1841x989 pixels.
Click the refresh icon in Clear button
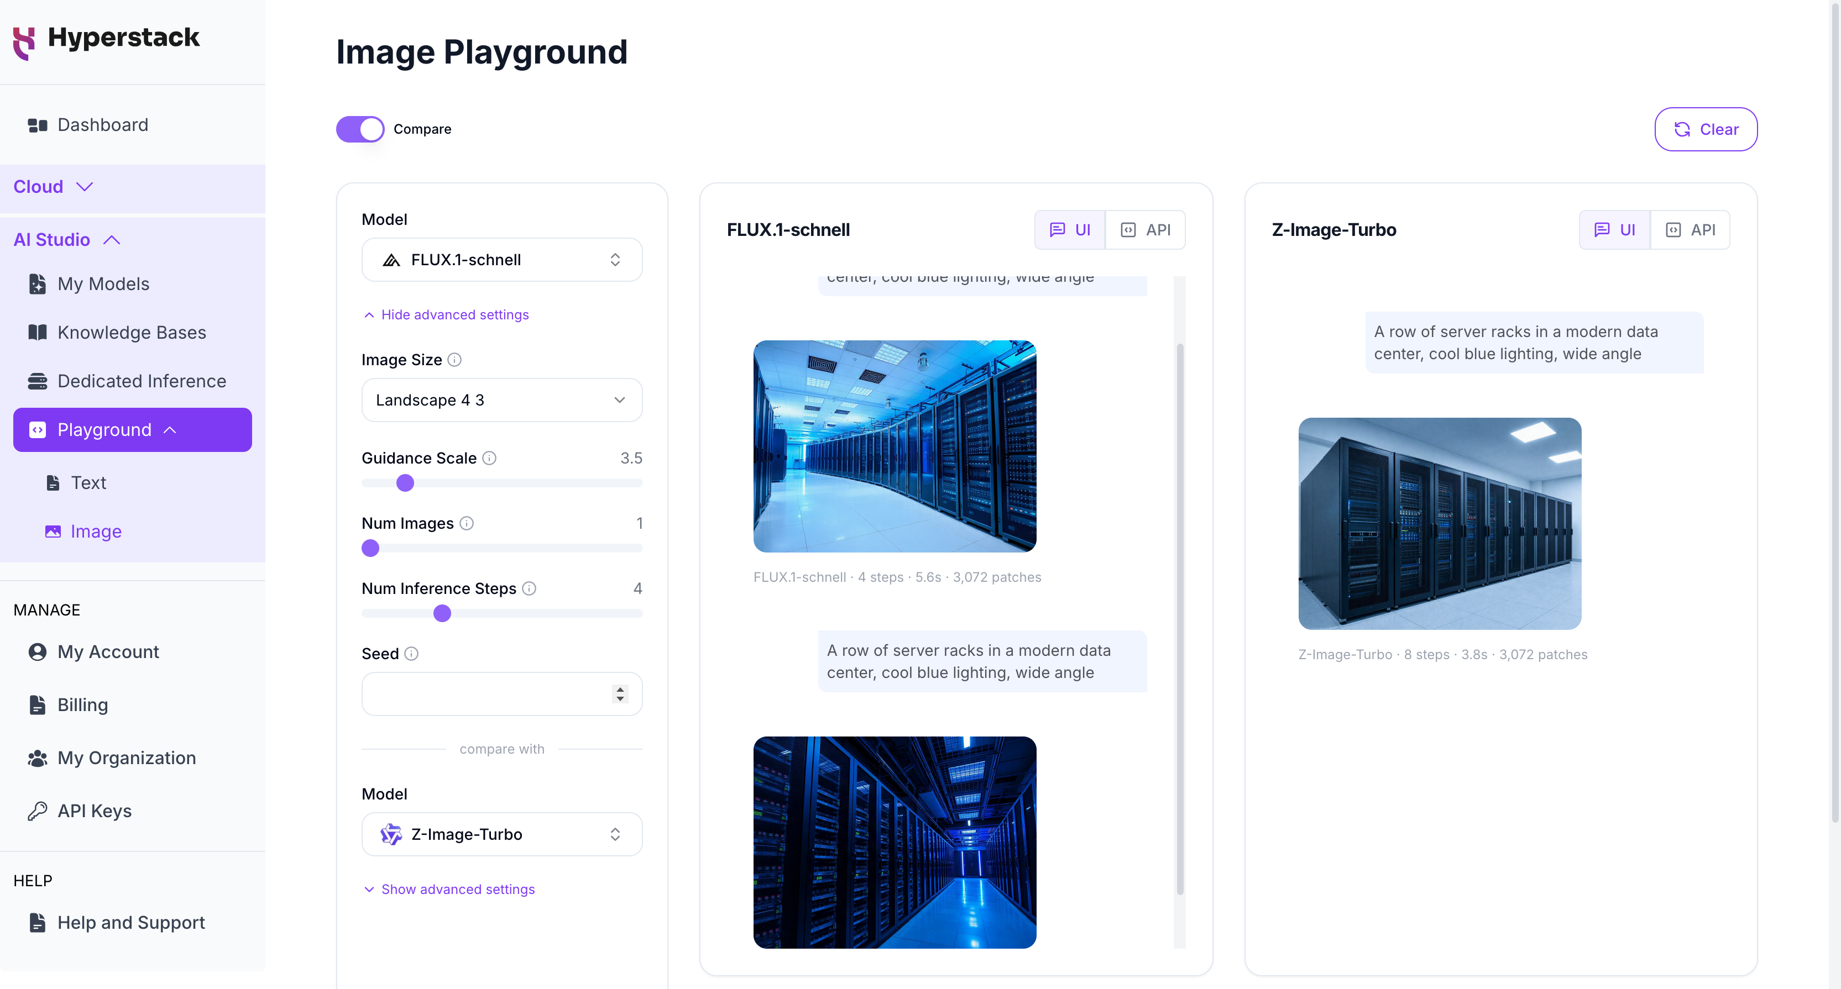[1682, 129]
